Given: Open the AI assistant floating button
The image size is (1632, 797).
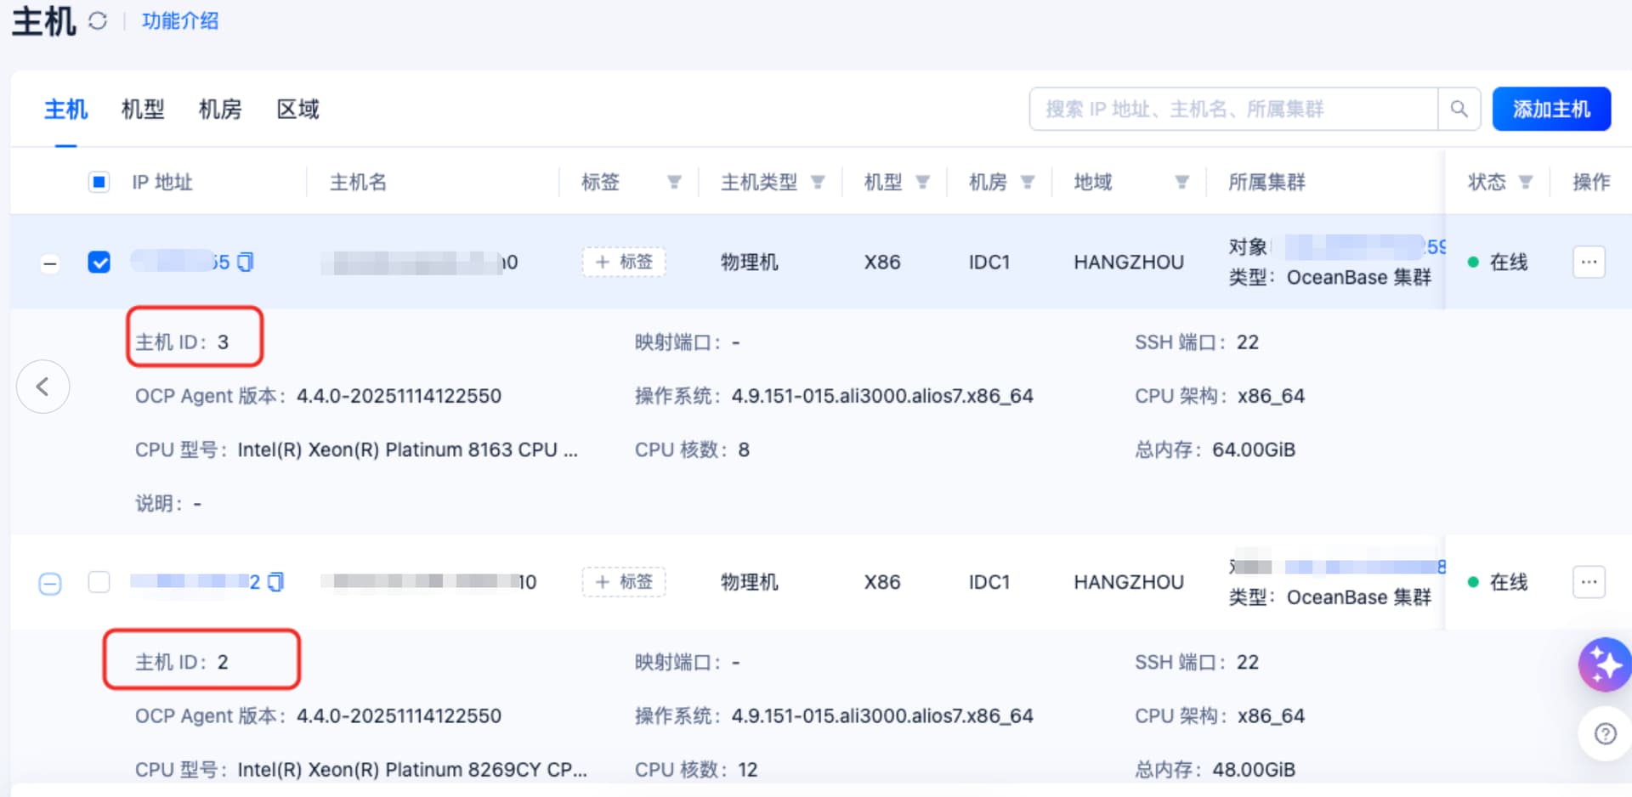Looking at the screenshot, I should pyautogui.click(x=1604, y=664).
